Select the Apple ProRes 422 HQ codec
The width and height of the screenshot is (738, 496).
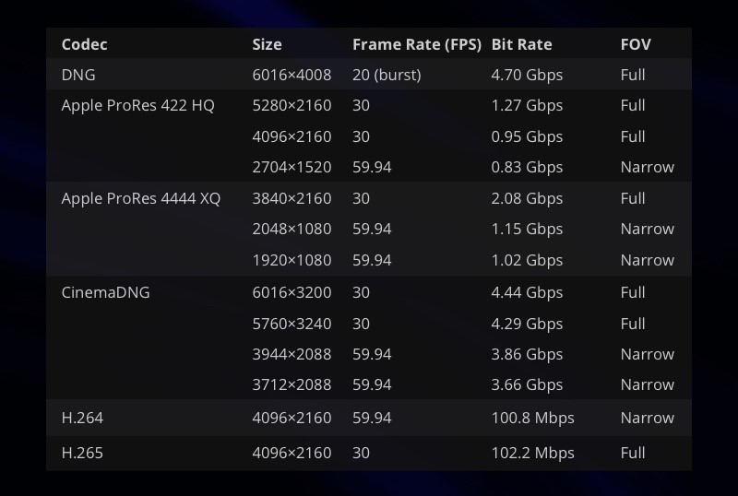[x=137, y=105]
